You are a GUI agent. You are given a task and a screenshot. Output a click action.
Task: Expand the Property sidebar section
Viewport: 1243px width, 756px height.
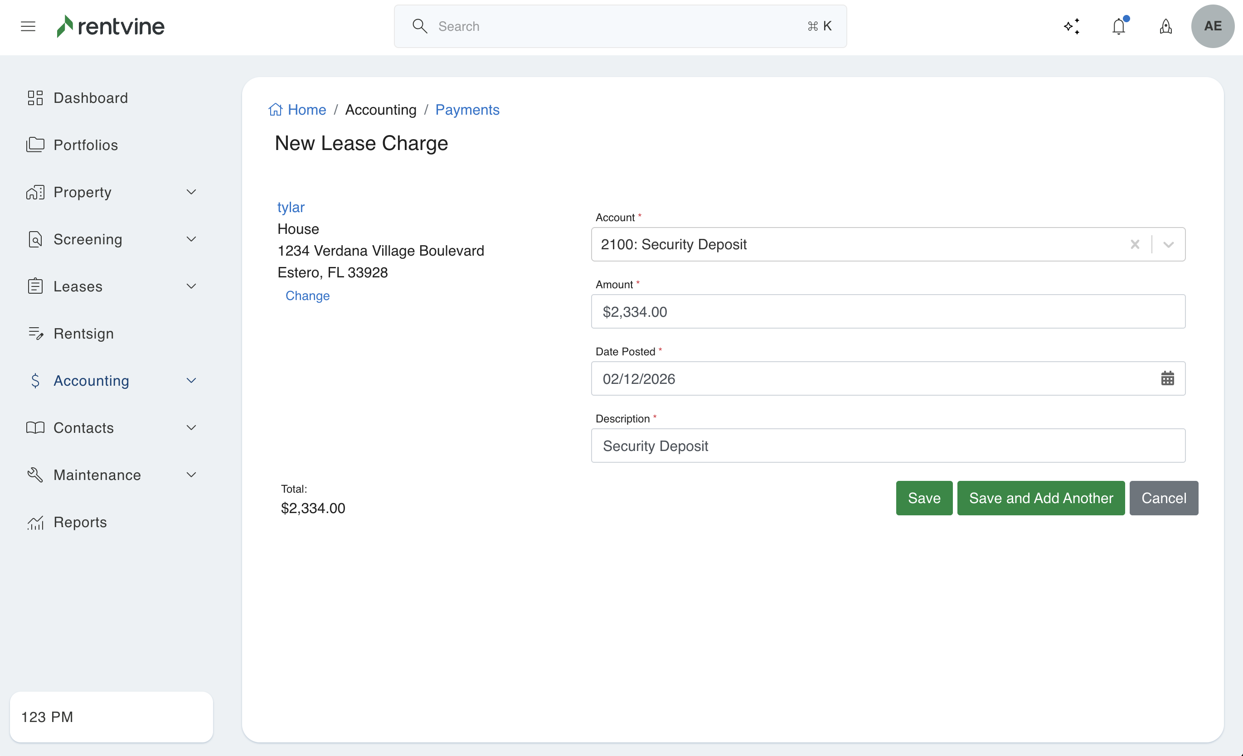(x=191, y=192)
